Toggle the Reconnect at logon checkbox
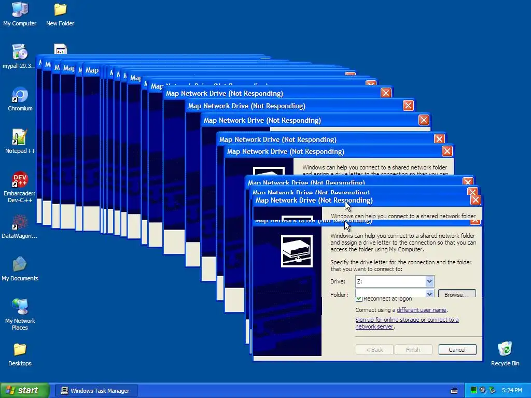The image size is (531, 398). 359,299
